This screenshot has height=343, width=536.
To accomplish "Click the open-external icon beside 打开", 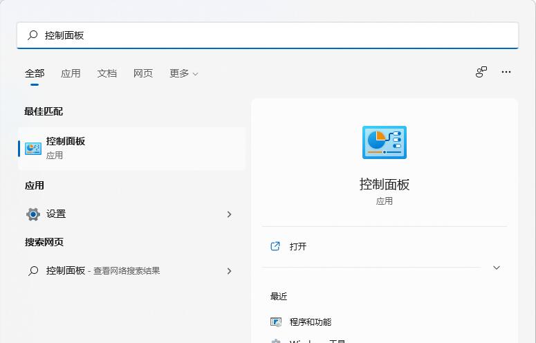I will pyautogui.click(x=275, y=246).
